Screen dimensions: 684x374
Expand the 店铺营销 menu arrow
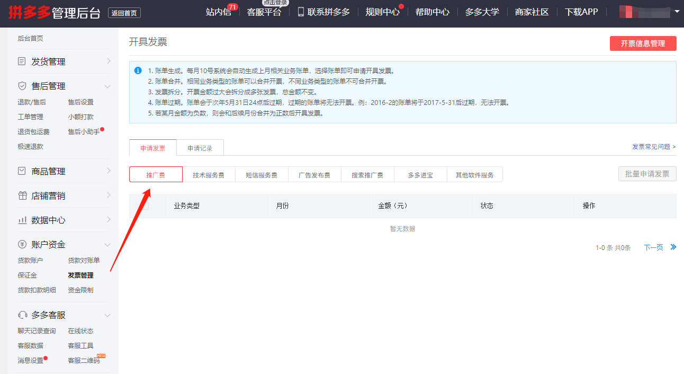pos(108,195)
